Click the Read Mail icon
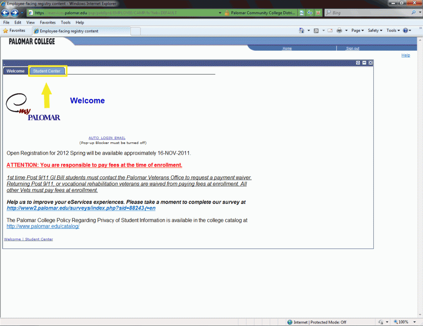The width and height of the screenshot is (423, 326). tap(330, 31)
